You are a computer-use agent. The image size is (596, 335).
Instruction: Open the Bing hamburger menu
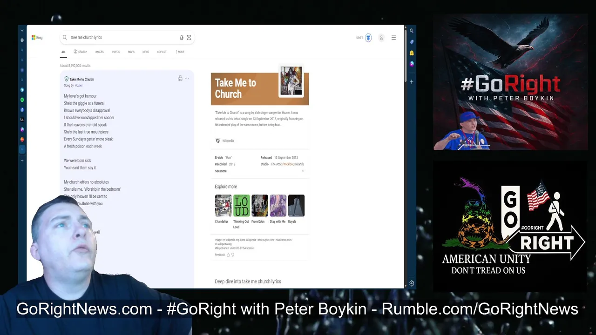pyautogui.click(x=393, y=38)
